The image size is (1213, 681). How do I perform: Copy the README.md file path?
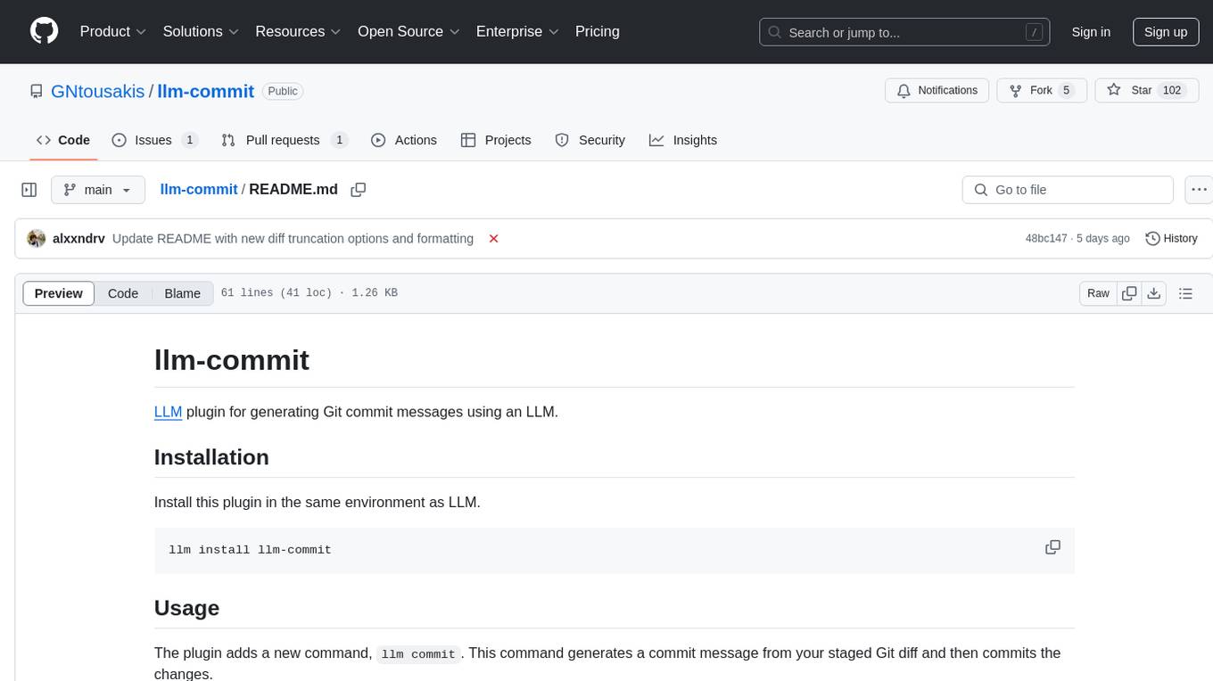359,190
